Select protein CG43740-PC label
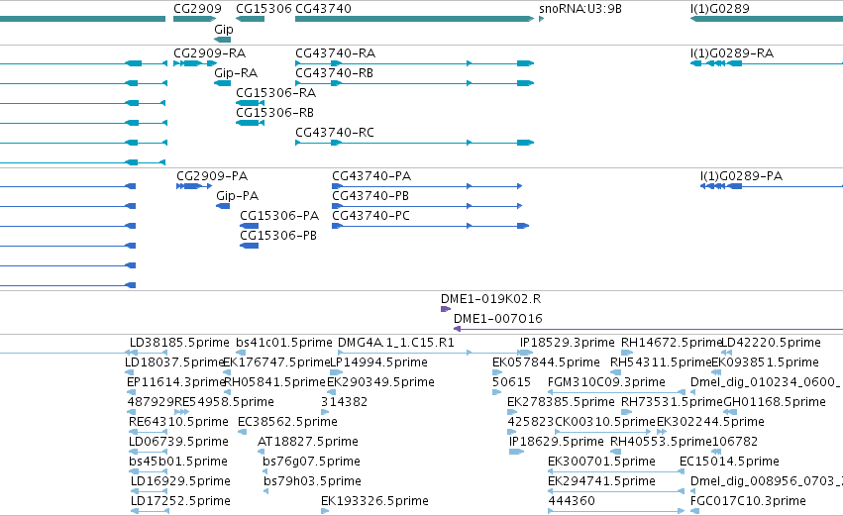The height and width of the screenshot is (516, 843). tap(370, 216)
